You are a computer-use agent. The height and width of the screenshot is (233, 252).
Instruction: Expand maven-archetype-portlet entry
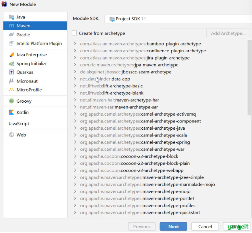click(x=75, y=199)
